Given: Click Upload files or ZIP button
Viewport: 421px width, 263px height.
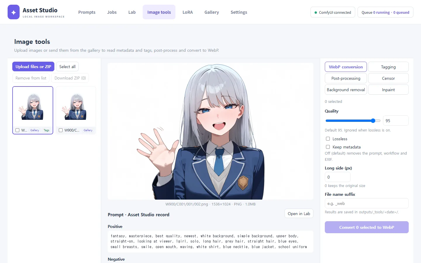Looking at the screenshot, I should [x=33, y=67].
